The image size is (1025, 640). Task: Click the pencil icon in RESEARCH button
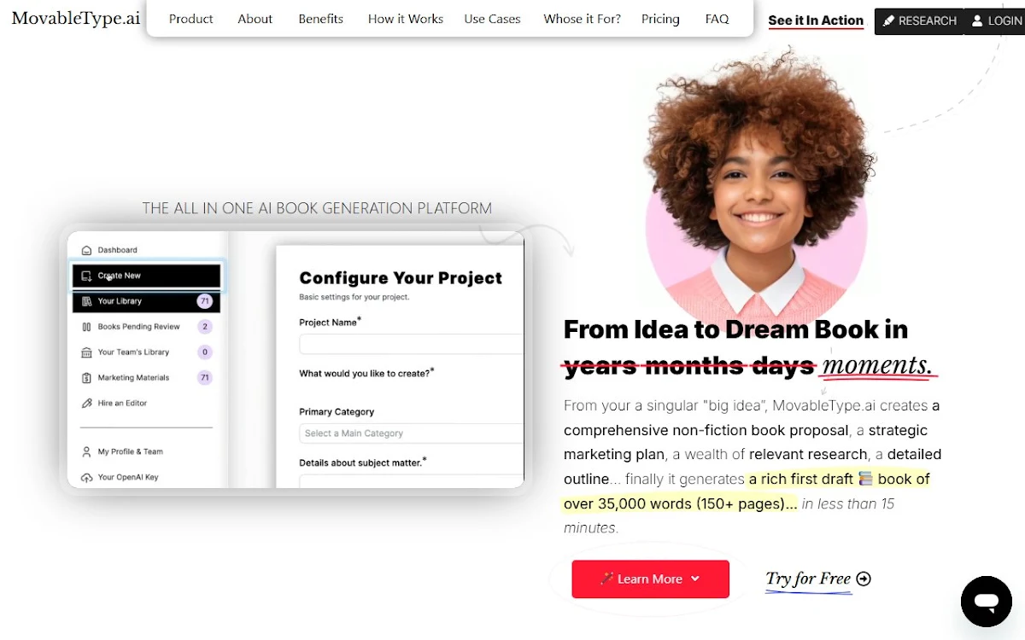click(x=889, y=20)
